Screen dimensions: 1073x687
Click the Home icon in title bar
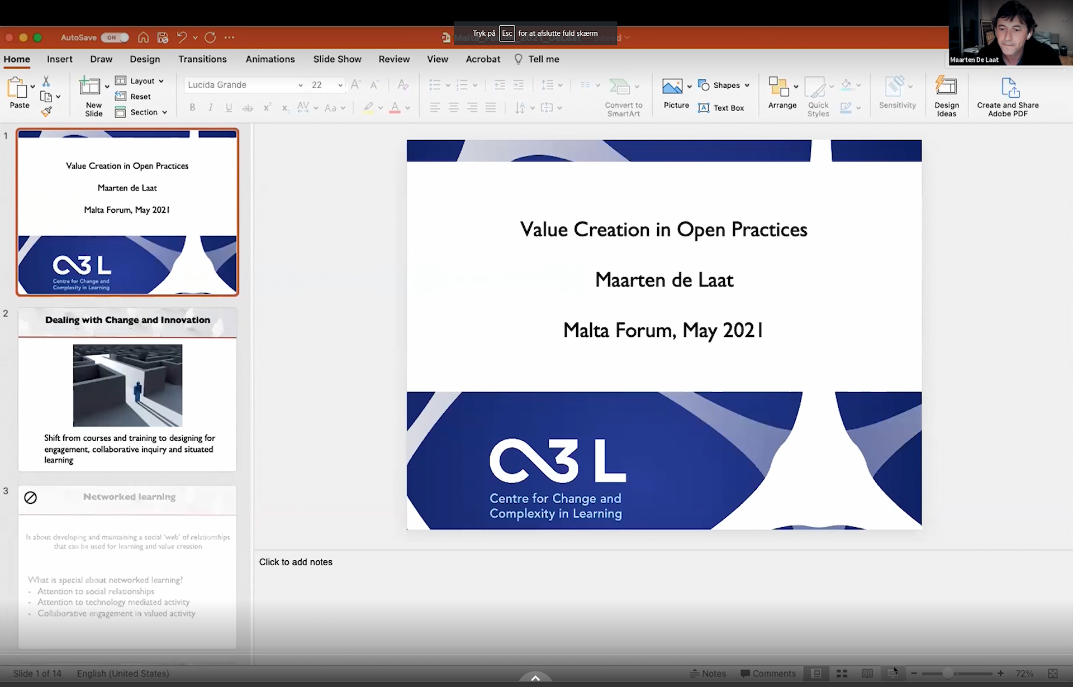(144, 37)
